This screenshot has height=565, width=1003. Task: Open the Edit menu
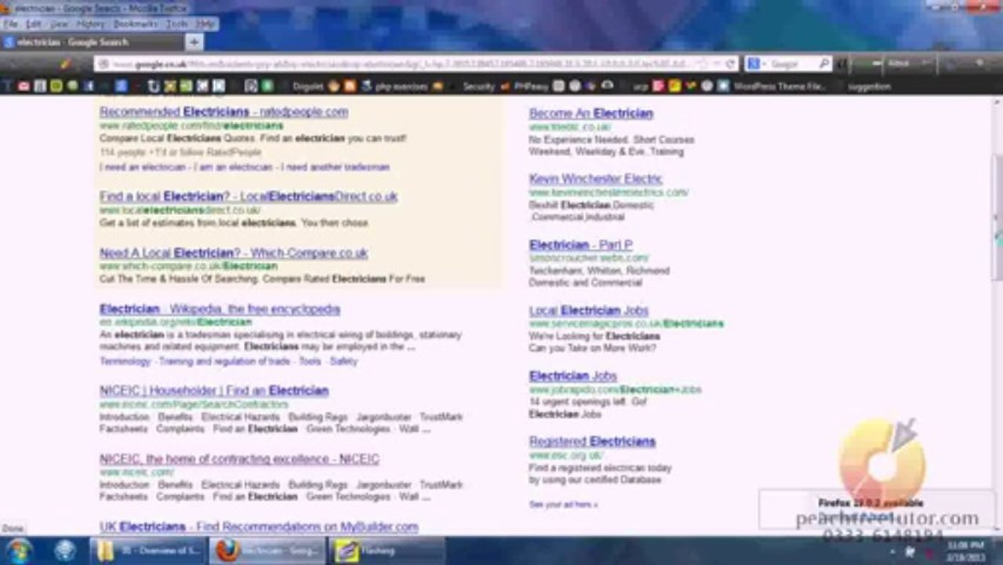click(x=34, y=24)
